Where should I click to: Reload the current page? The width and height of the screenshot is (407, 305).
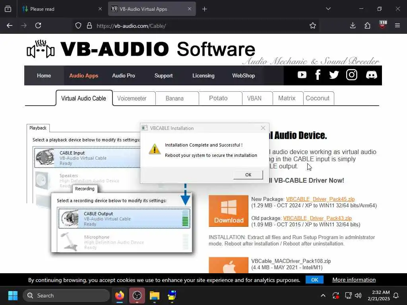(x=38, y=25)
